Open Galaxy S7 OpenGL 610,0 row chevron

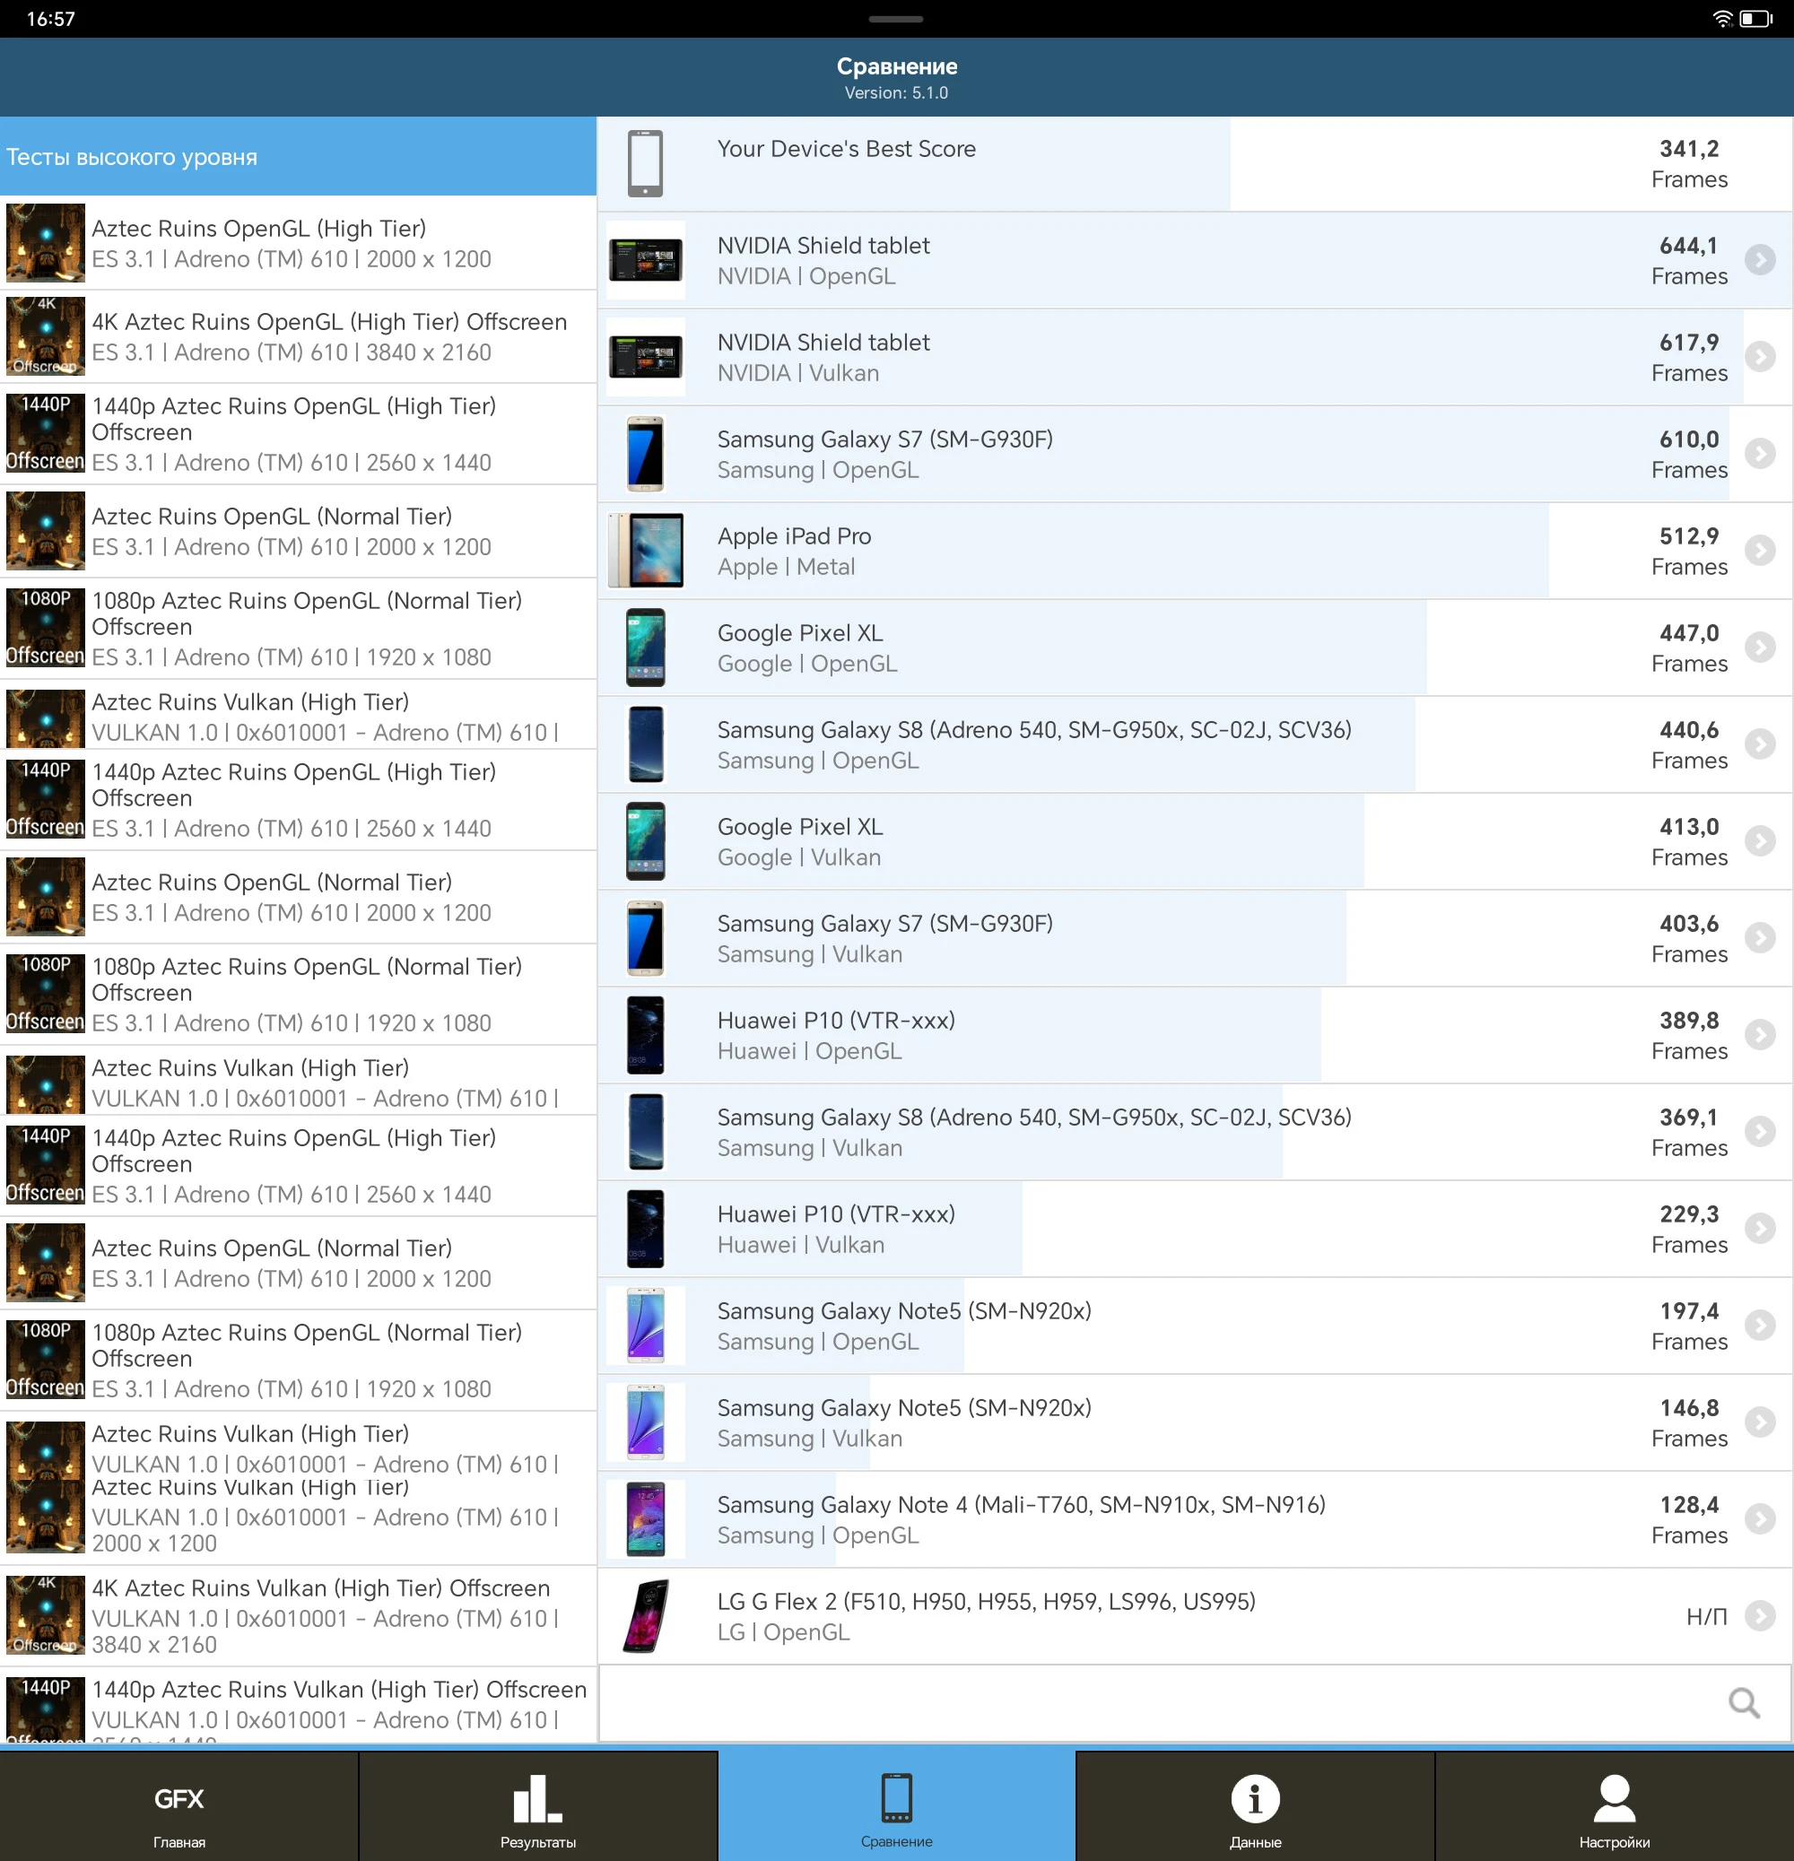1760,454
